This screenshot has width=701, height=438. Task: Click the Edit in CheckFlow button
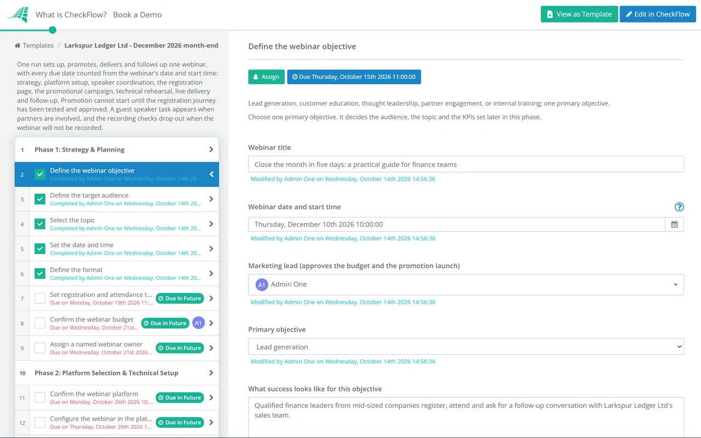click(x=658, y=14)
